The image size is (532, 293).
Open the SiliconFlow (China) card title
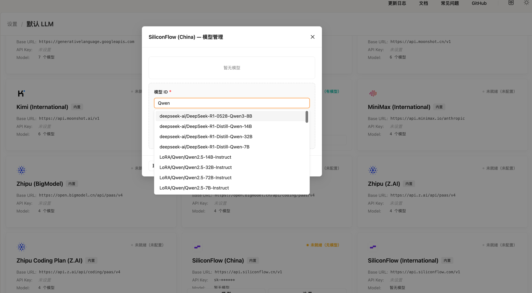(218, 261)
